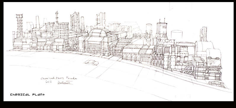Click the car sketched on the road
236x108 pixels.
click(x=92, y=62)
